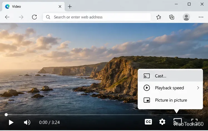Open the Favorites star icon
Viewport: 208px width, 131px height.
click(x=159, y=17)
